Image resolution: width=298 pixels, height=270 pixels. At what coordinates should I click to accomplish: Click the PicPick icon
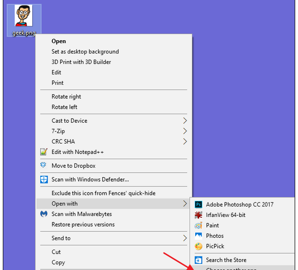coord(198,246)
